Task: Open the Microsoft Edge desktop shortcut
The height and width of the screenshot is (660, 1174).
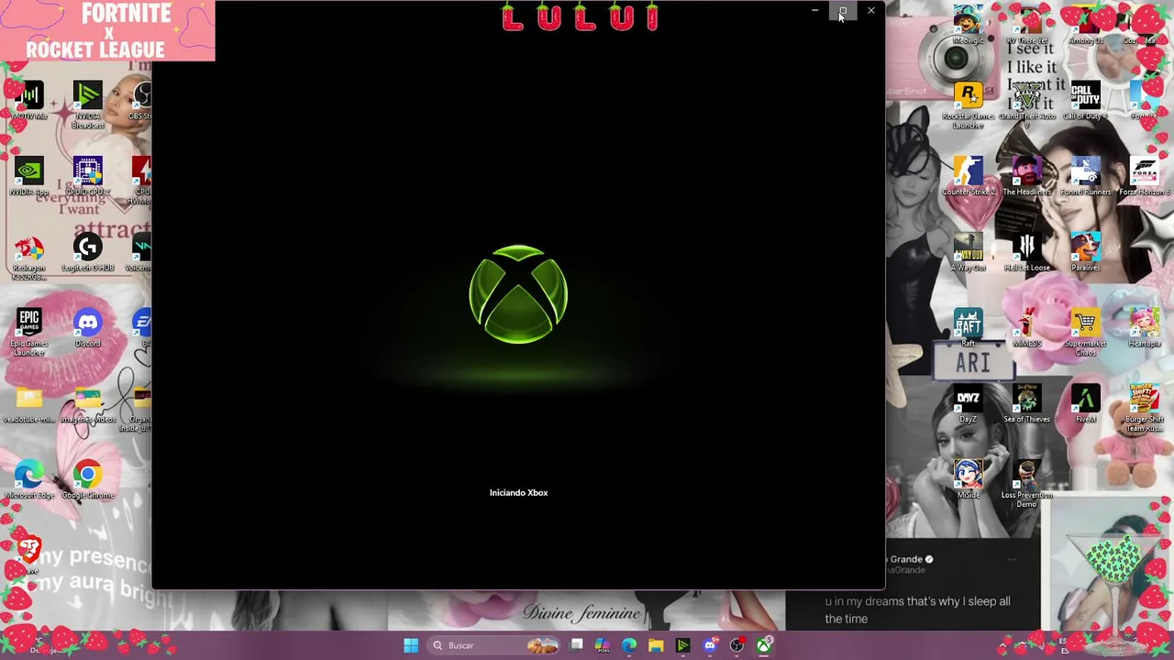Action: click(x=29, y=480)
